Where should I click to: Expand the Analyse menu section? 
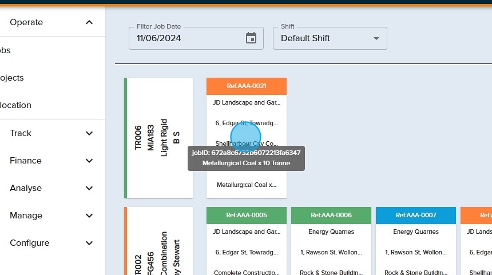89,188
